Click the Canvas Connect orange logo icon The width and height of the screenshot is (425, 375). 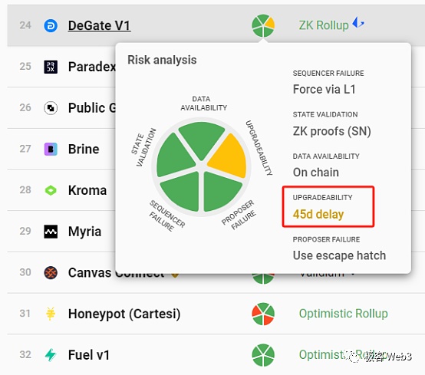(x=51, y=272)
